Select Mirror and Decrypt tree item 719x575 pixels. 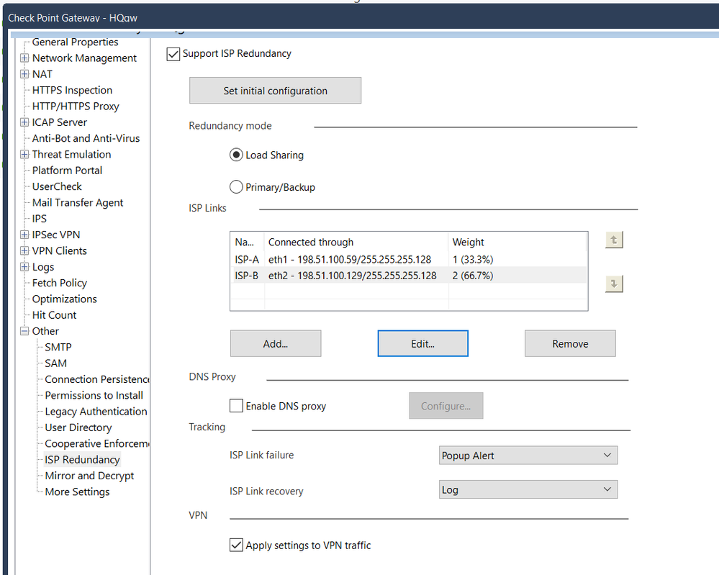tap(89, 476)
